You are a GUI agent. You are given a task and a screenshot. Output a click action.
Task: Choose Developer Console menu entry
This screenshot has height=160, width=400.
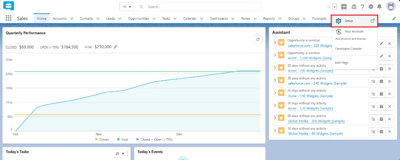[348, 48]
